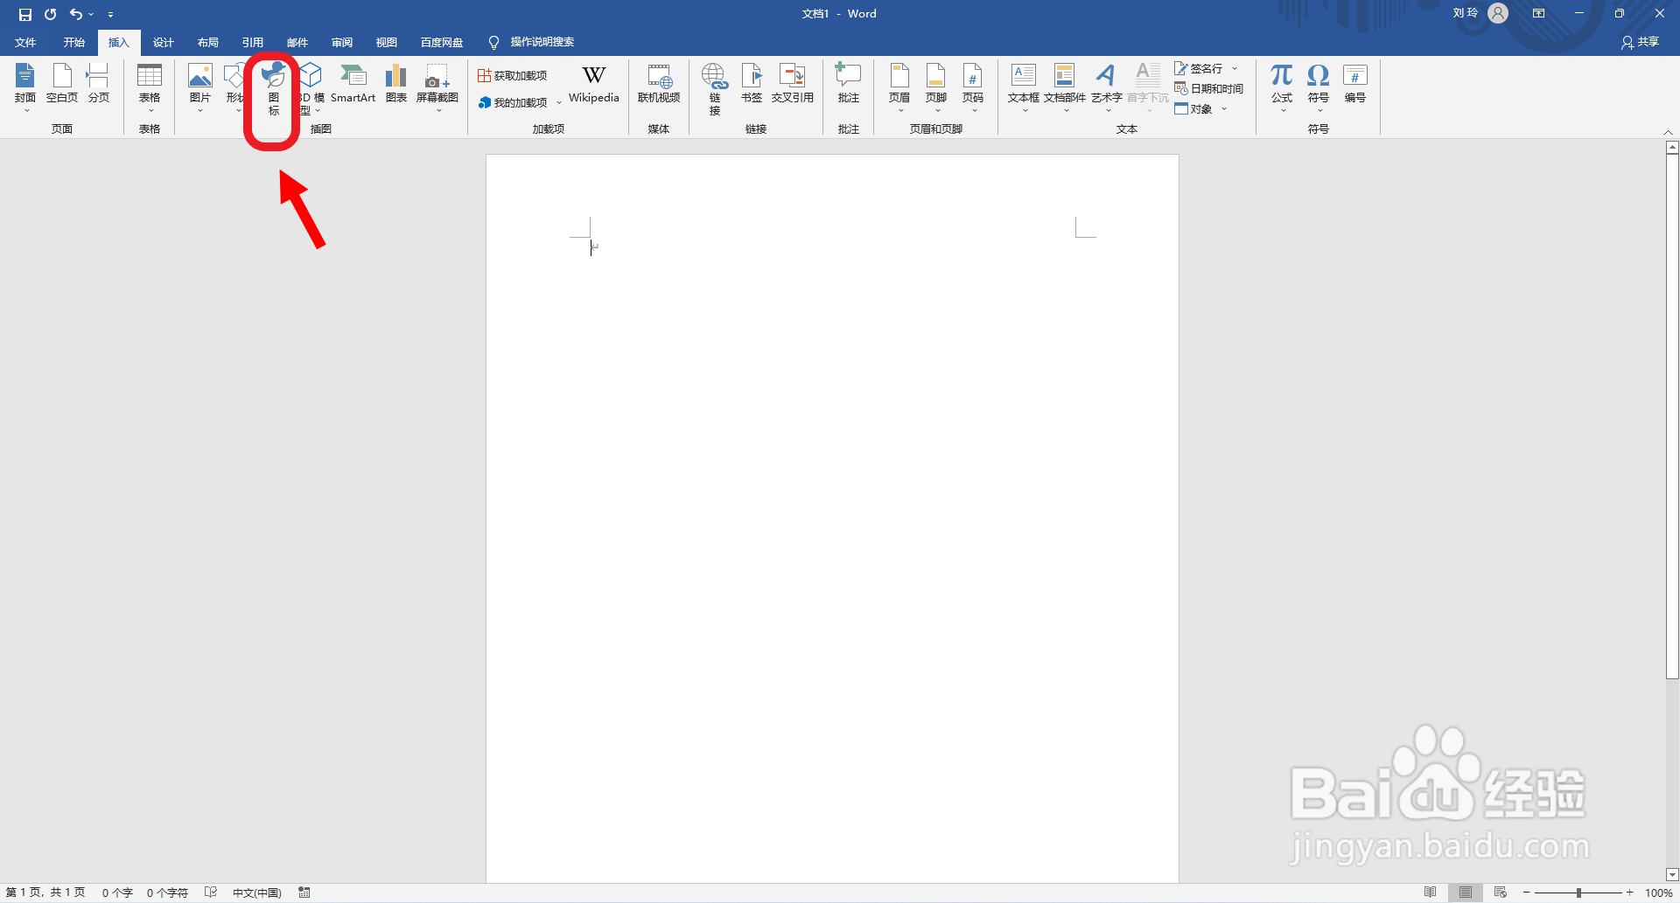Click the Save icon in quick access toolbar
This screenshot has width=1680, height=903.
click(x=24, y=14)
